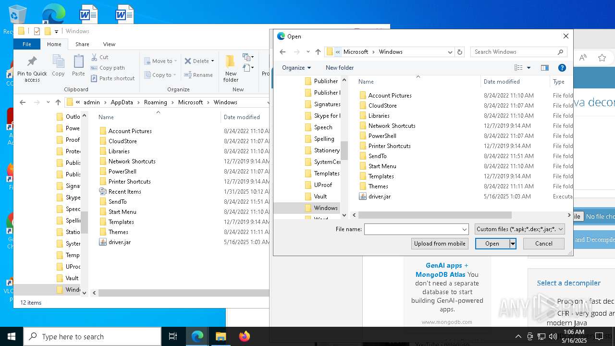Click File Explorer on taskbar
Image resolution: width=615 pixels, height=346 pixels.
[x=221, y=336]
